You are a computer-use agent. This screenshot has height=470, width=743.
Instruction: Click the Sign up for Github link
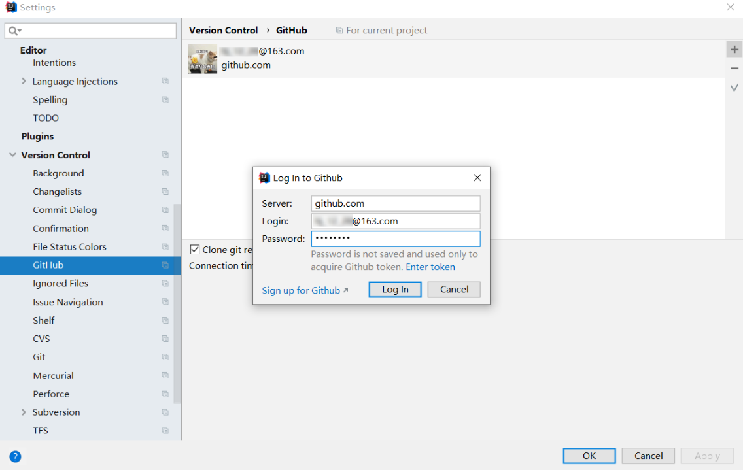(305, 290)
